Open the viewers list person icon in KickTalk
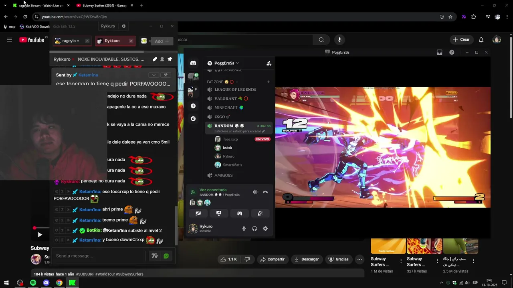The height and width of the screenshot is (288, 513). [162, 59]
